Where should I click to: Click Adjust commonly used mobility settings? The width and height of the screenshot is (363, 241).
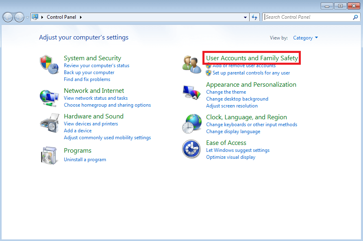[107, 138]
